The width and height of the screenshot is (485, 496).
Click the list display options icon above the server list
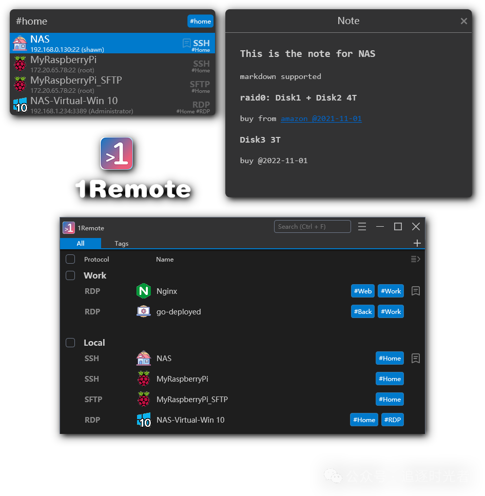[x=415, y=259]
